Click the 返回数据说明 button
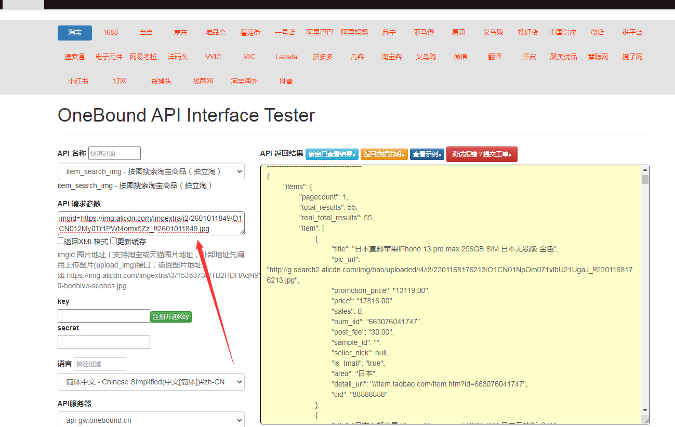This screenshot has height=427, width=675. point(384,154)
